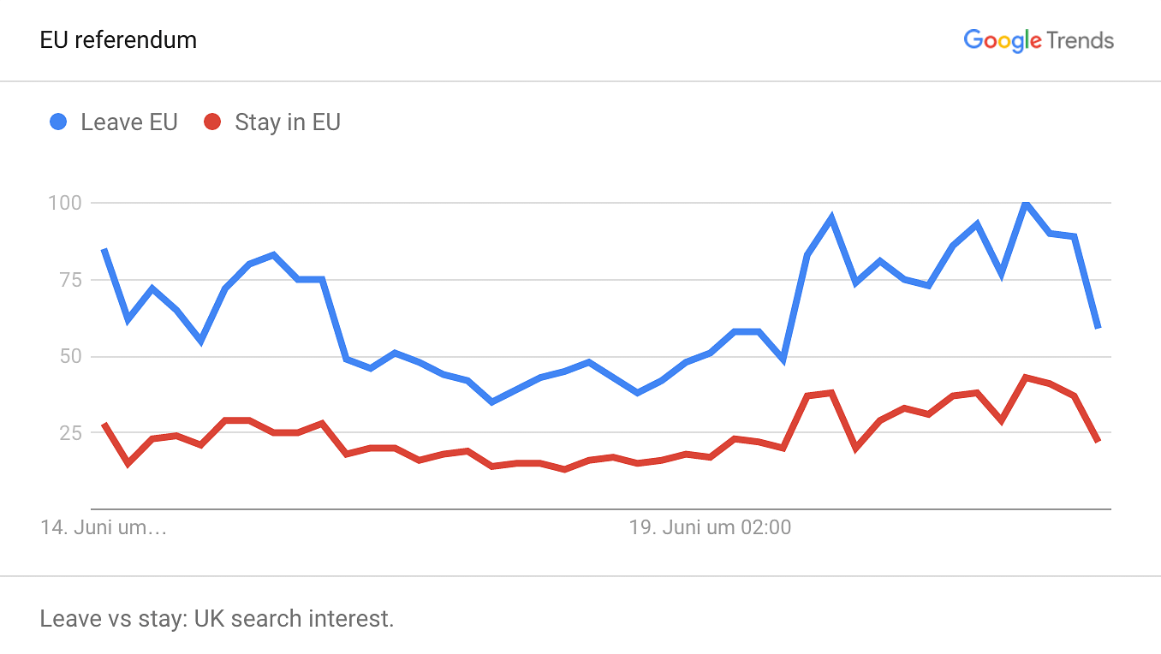Click the blue line's peak at 100
The width and height of the screenshot is (1161, 654).
1026,203
